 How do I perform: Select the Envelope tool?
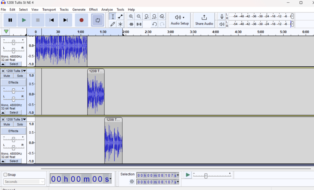click(120, 17)
